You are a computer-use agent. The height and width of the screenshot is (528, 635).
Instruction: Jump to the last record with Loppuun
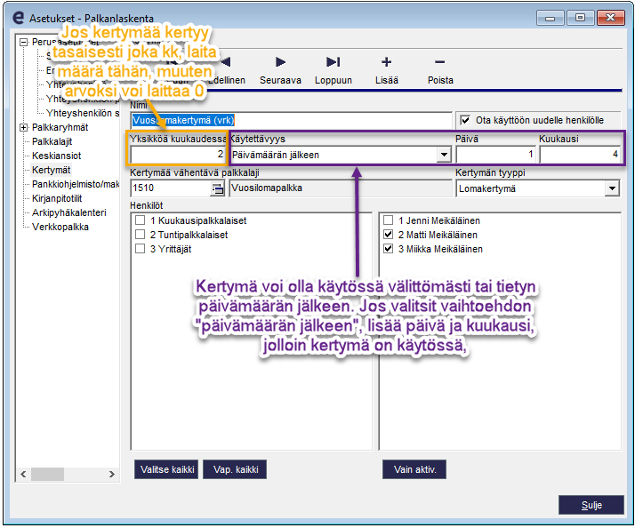click(334, 70)
